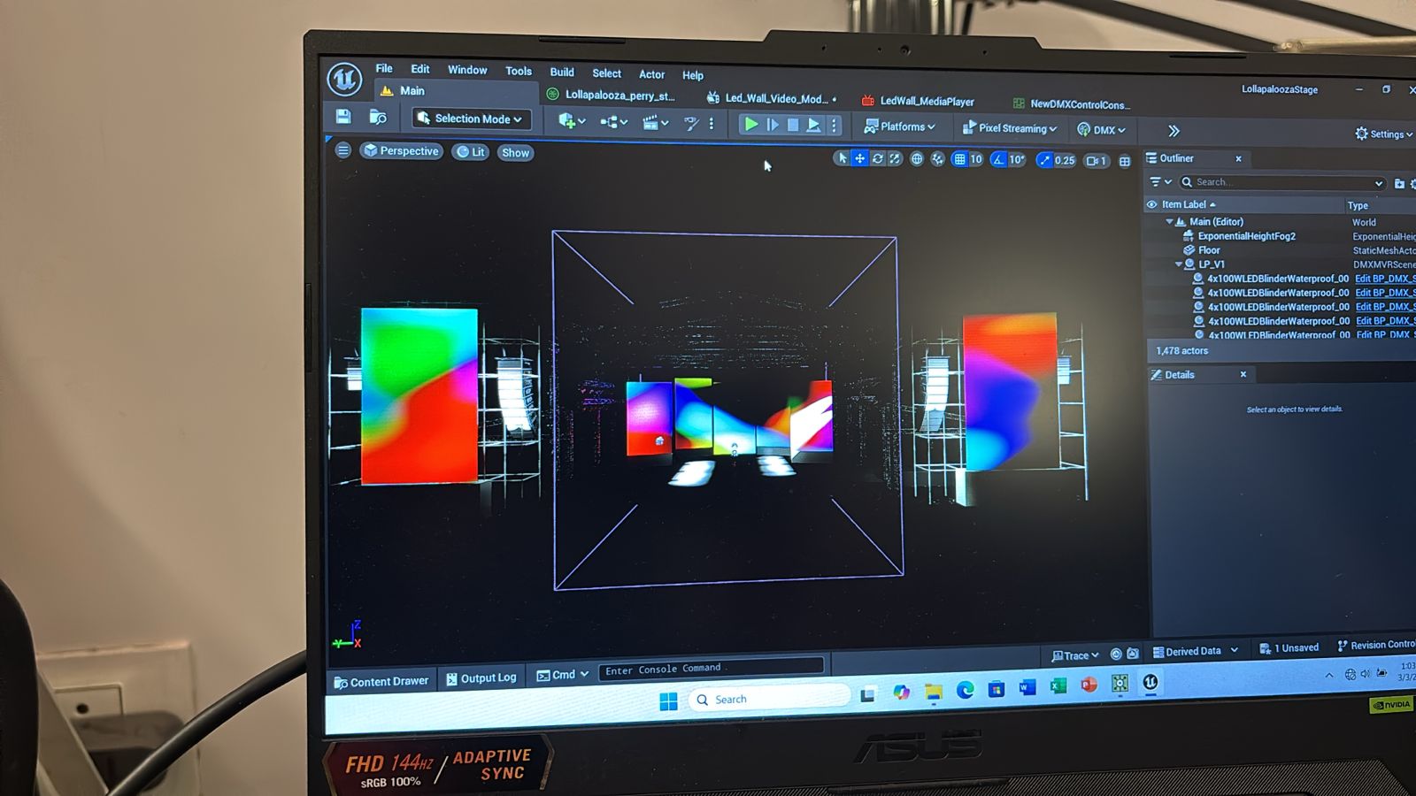Switch to the LedWall_MediaPlayer tab
The width and height of the screenshot is (1416, 796).
point(926,102)
